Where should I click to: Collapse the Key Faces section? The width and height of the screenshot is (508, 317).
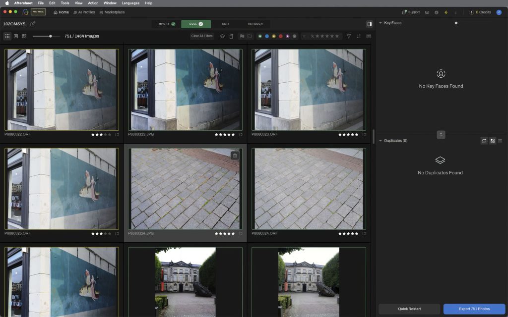tap(381, 23)
